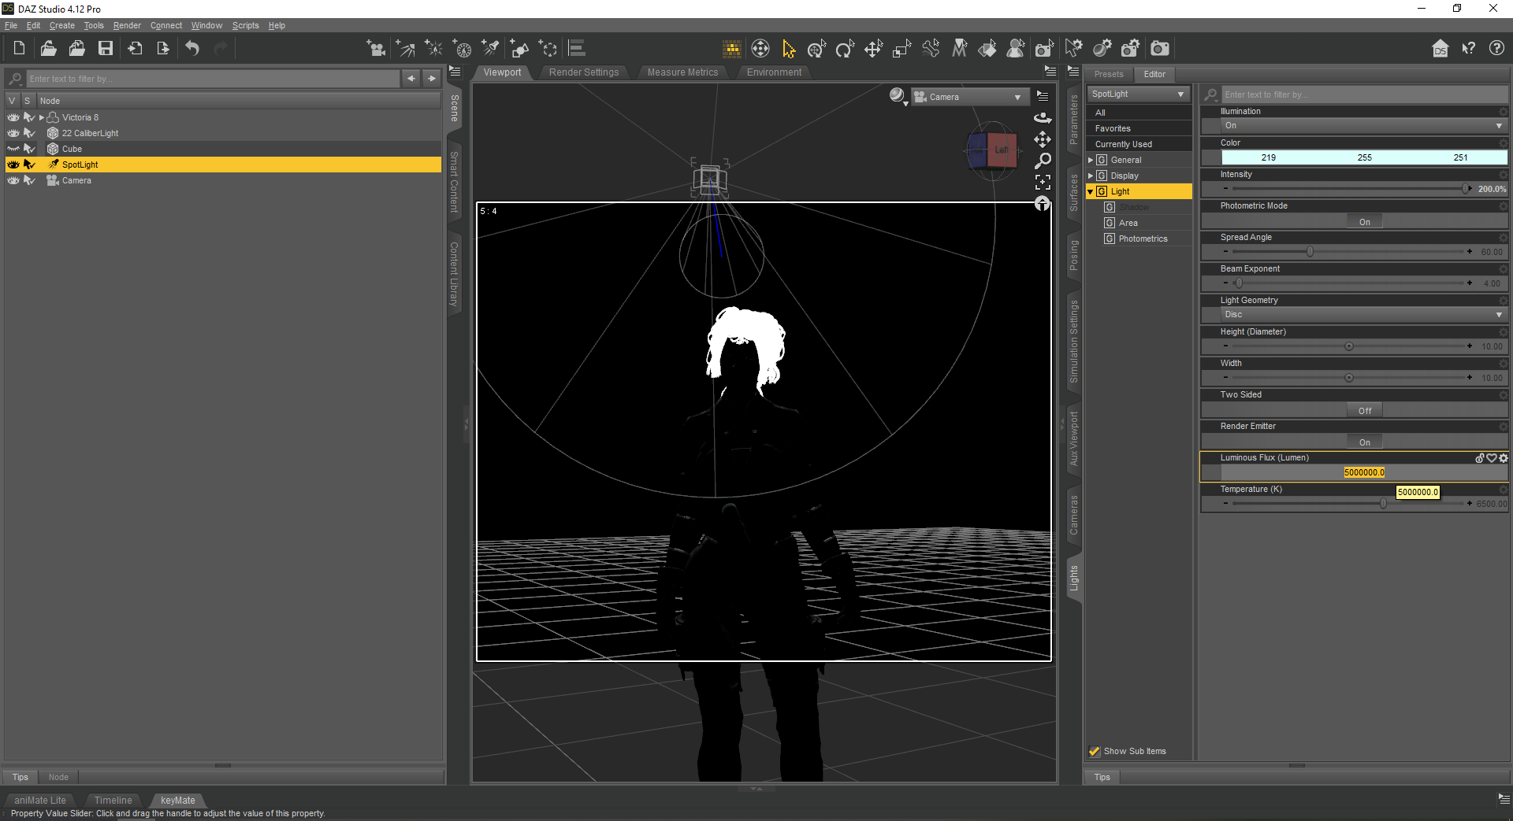1513x821 pixels.
Task: Toggle the Two Sided Off switch
Action: (x=1364, y=410)
